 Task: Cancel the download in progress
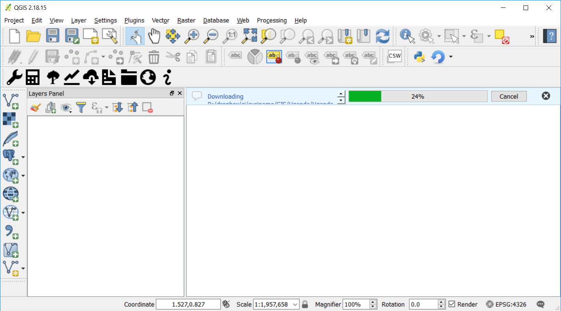click(x=508, y=96)
